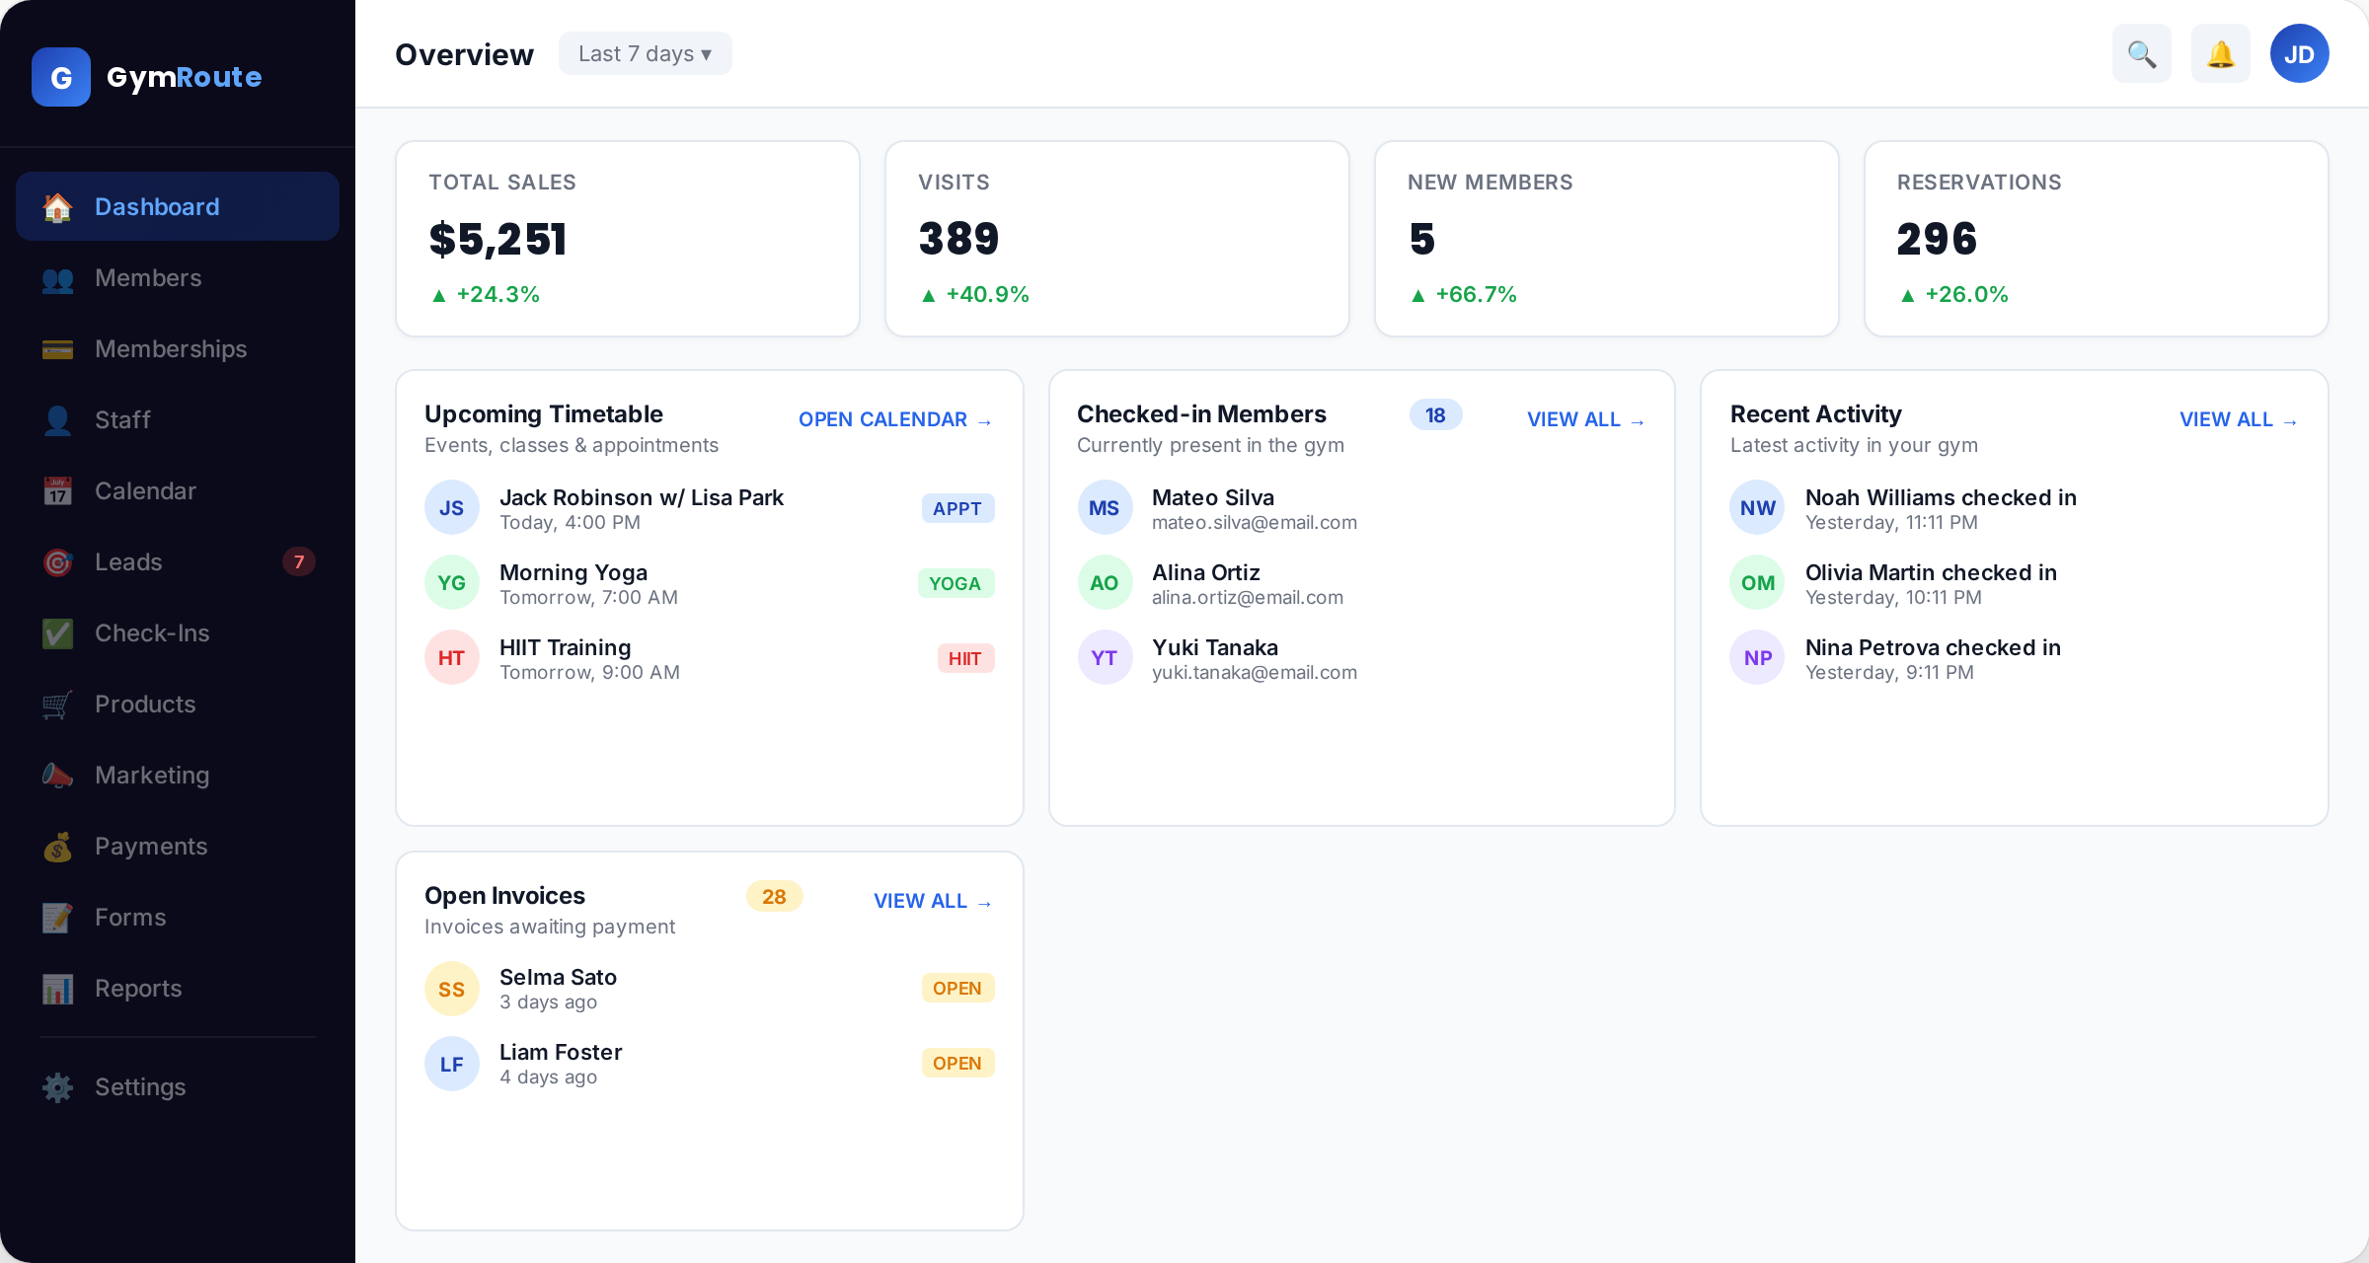Click VIEW ALL in Open Invoices
2369x1263 pixels.
pos(933,901)
